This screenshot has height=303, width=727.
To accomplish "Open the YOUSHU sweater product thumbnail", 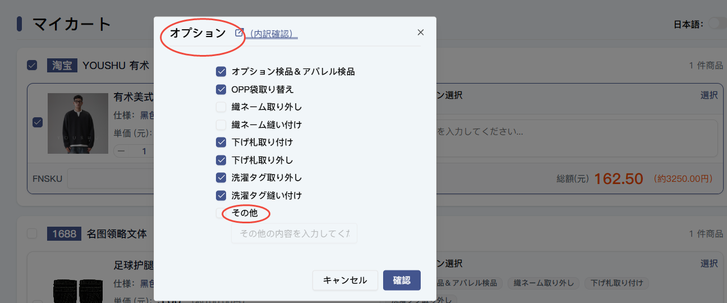I will tap(78, 123).
